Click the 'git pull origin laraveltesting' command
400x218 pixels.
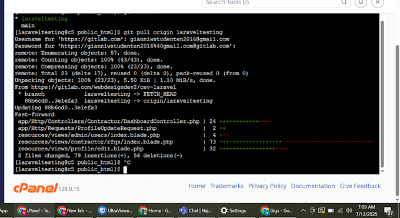(x=173, y=32)
